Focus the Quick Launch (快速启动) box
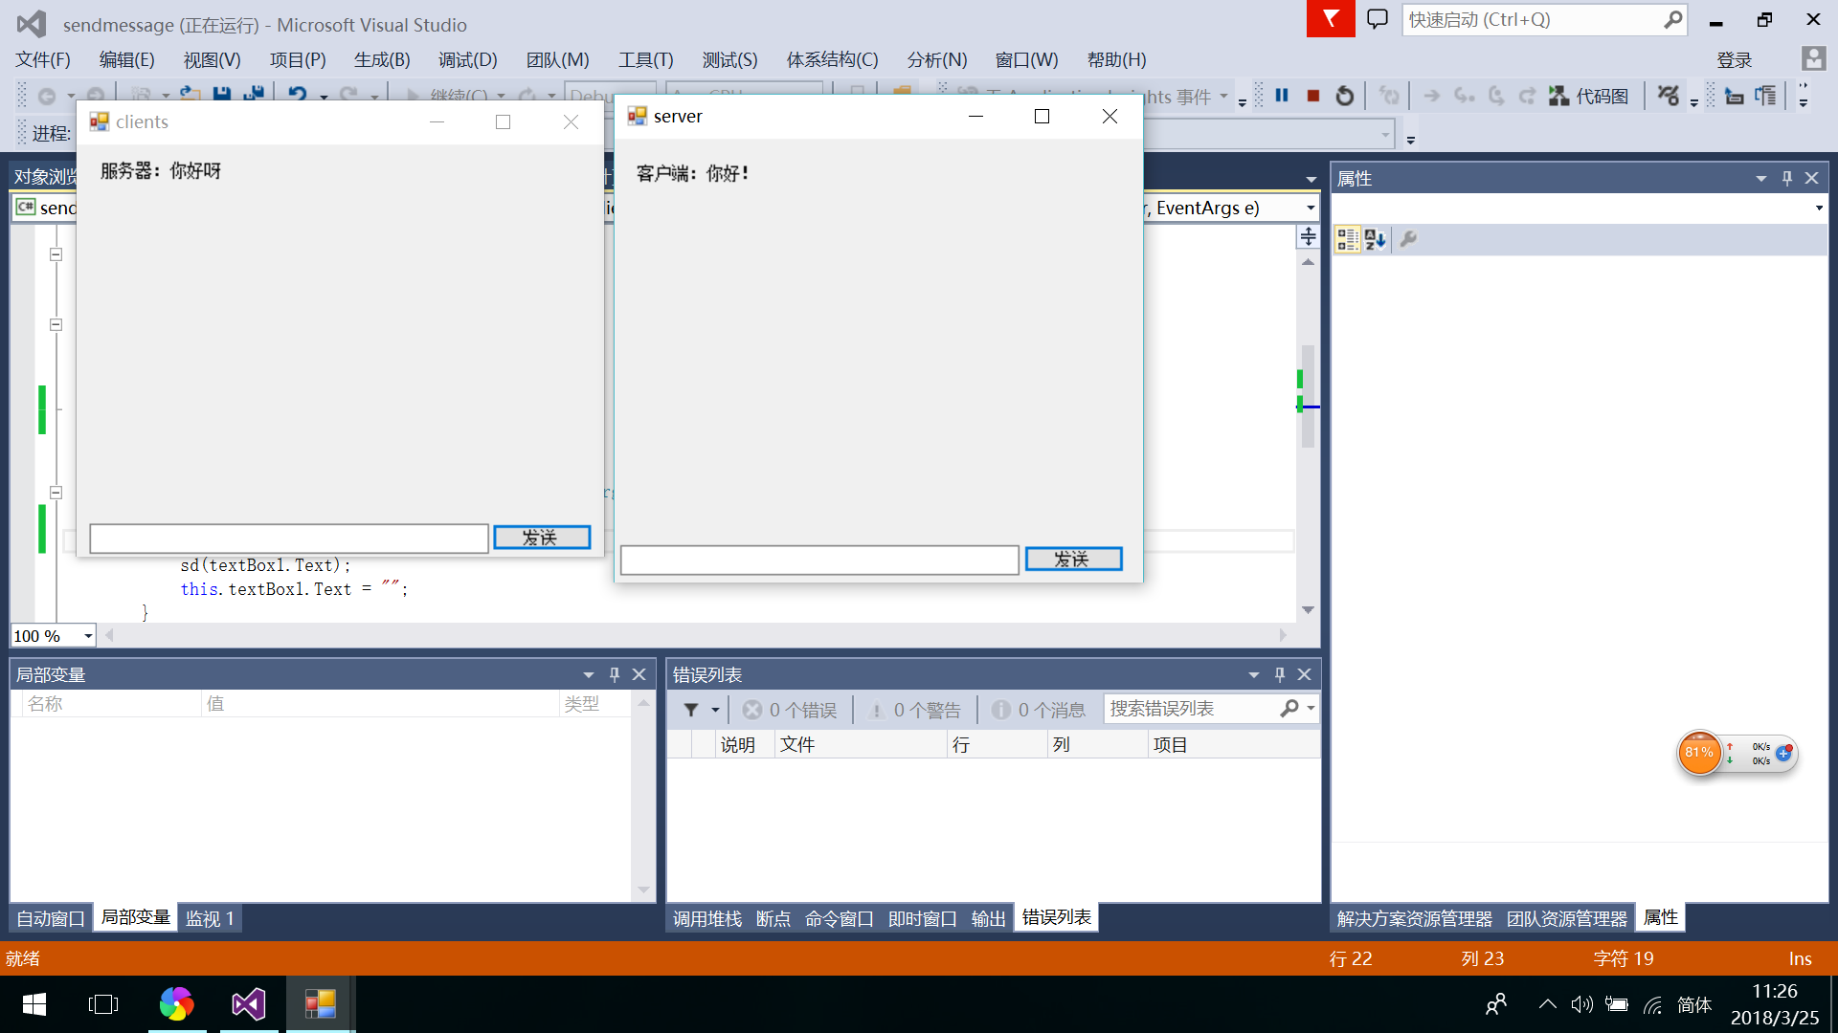 (x=1534, y=19)
